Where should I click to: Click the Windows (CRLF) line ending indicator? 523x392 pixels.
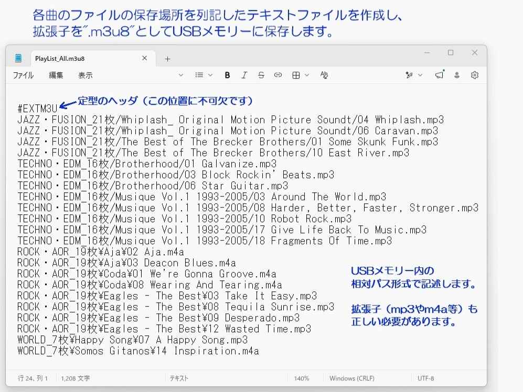[x=352, y=378]
